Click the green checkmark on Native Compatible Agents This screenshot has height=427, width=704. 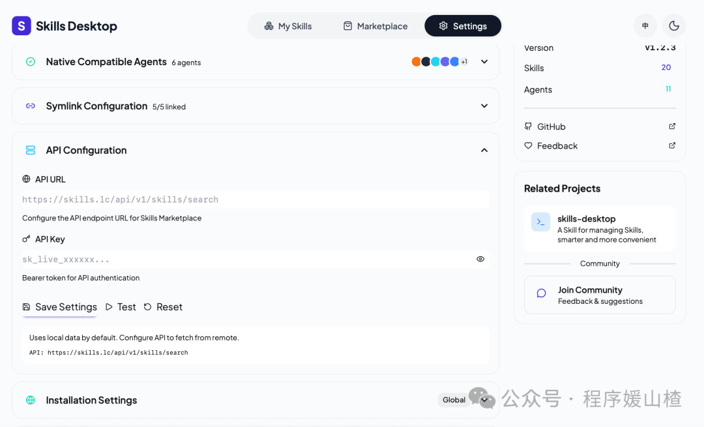click(30, 61)
